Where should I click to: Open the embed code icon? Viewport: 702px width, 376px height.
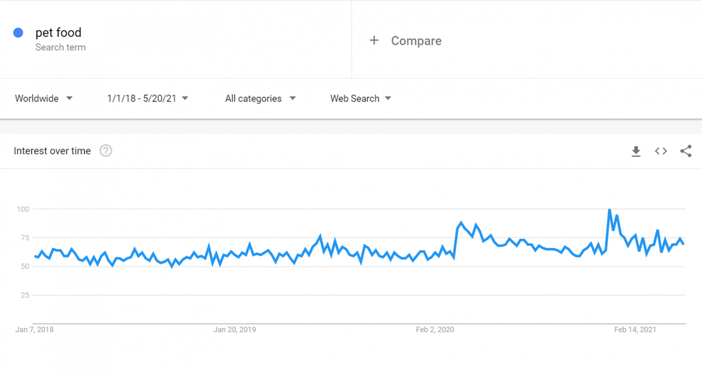pyautogui.click(x=661, y=151)
